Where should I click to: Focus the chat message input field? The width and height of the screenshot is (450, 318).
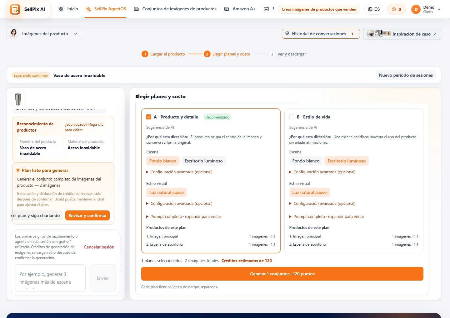coord(50,278)
